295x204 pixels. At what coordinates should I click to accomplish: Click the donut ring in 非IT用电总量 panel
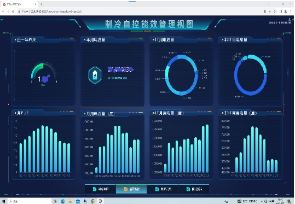coord(251,75)
